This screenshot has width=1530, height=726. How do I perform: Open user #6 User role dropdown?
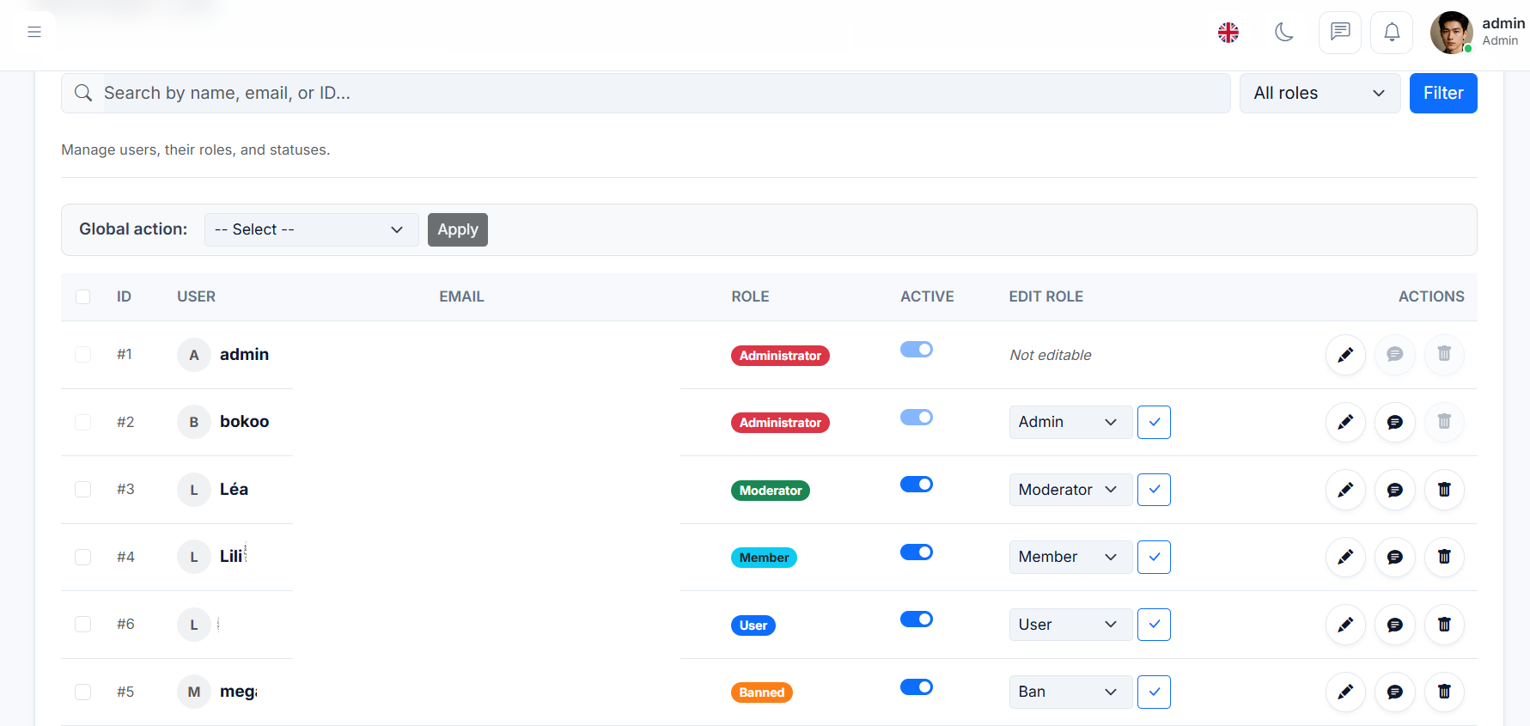[1070, 625]
